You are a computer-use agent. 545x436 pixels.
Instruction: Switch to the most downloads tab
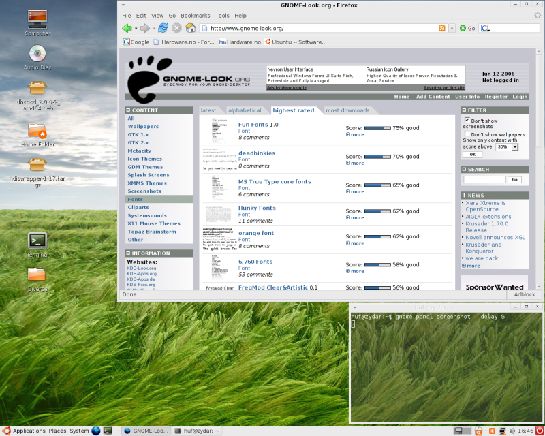[x=347, y=110]
